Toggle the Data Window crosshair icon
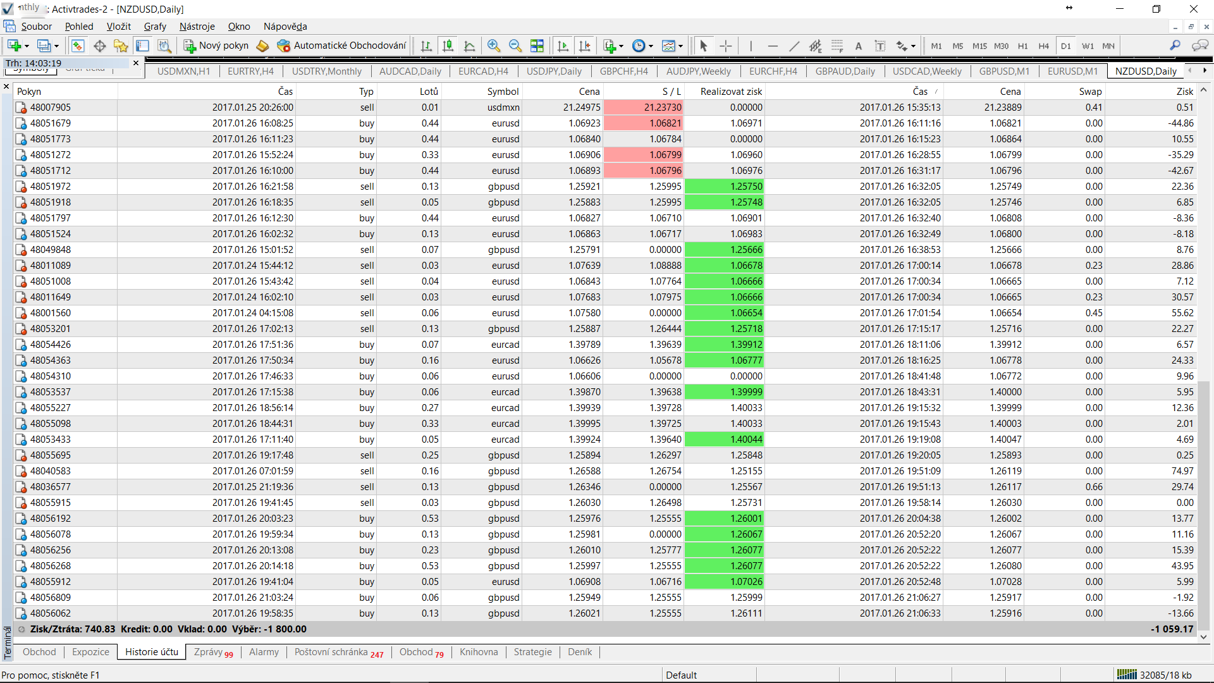This screenshot has width=1214, height=683. [99, 46]
